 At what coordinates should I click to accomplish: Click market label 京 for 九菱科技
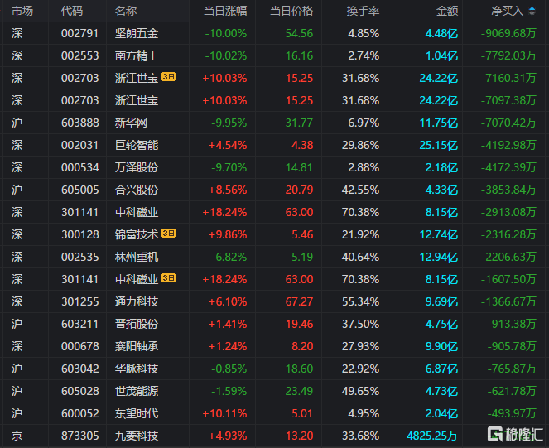17,436
